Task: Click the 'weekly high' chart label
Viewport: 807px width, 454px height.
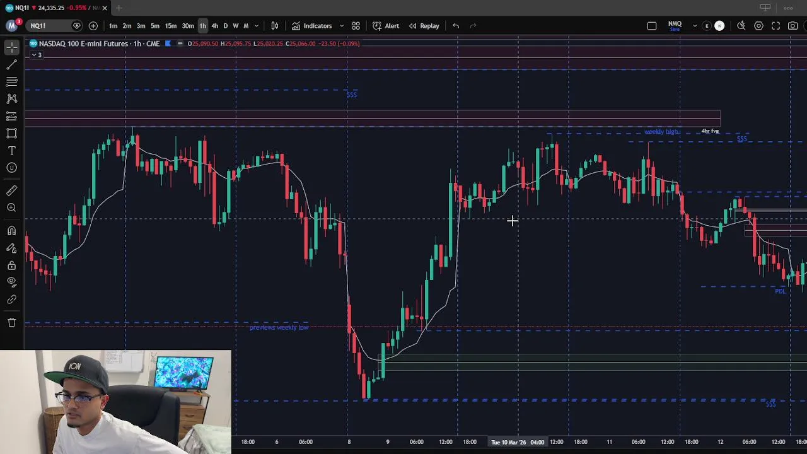Action: pos(661,132)
